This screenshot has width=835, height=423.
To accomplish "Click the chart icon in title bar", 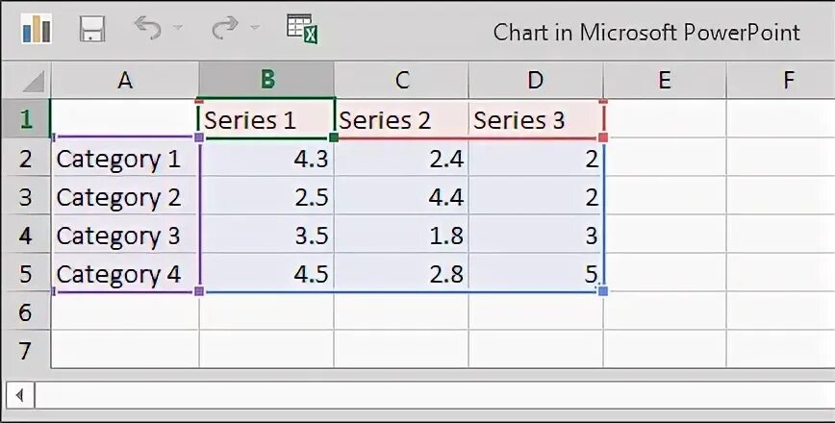I will click(x=37, y=29).
